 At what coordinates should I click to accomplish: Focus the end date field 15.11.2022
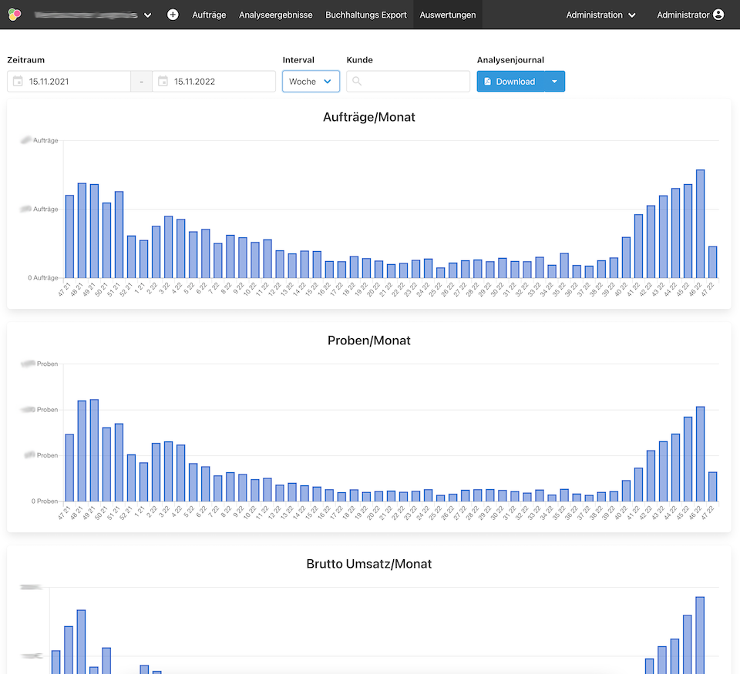[214, 81]
